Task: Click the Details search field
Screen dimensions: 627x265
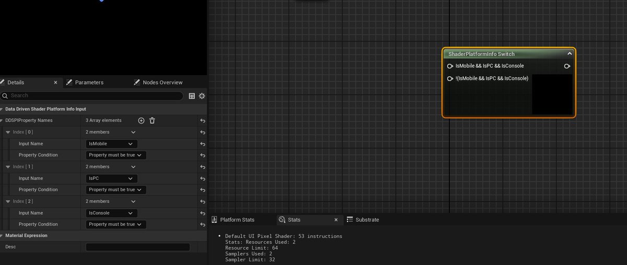Action: point(92,96)
